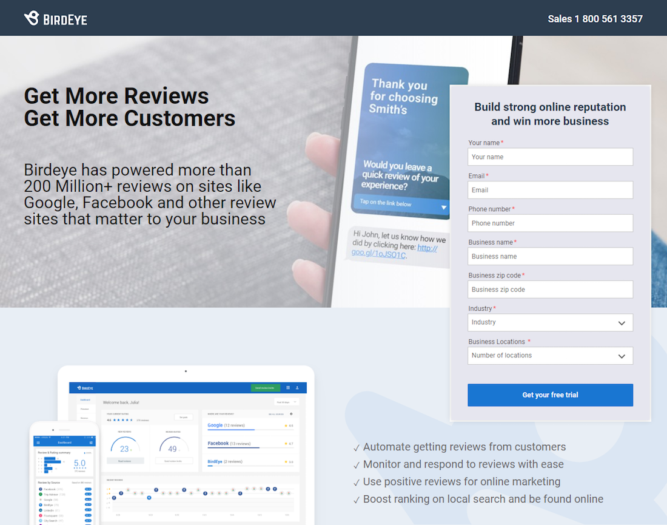Click the checkmark beside 'Automate getting reviews'
667x525 pixels.
[357, 447]
